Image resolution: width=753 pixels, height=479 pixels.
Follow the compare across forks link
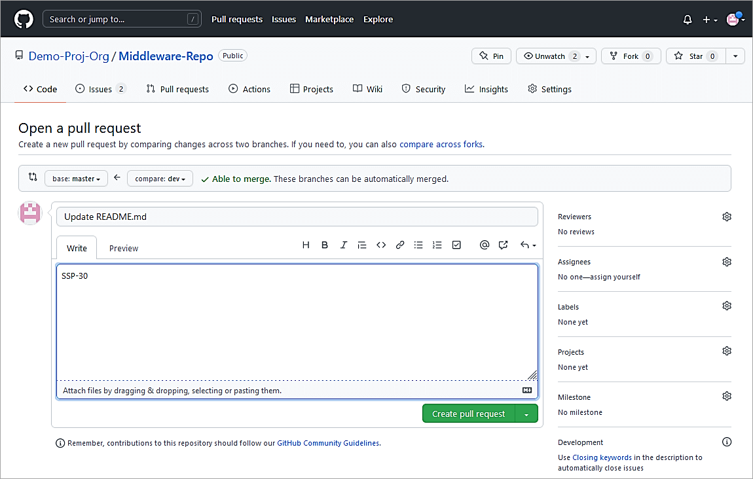tap(441, 144)
